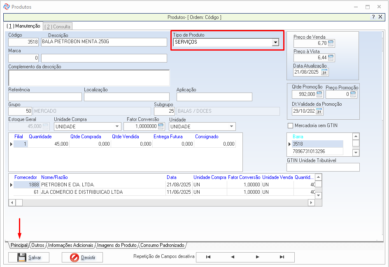The height and width of the screenshot is (267, 389).
Task: Open calculator icon beside Preço de Venda
Action: point(331,43)
